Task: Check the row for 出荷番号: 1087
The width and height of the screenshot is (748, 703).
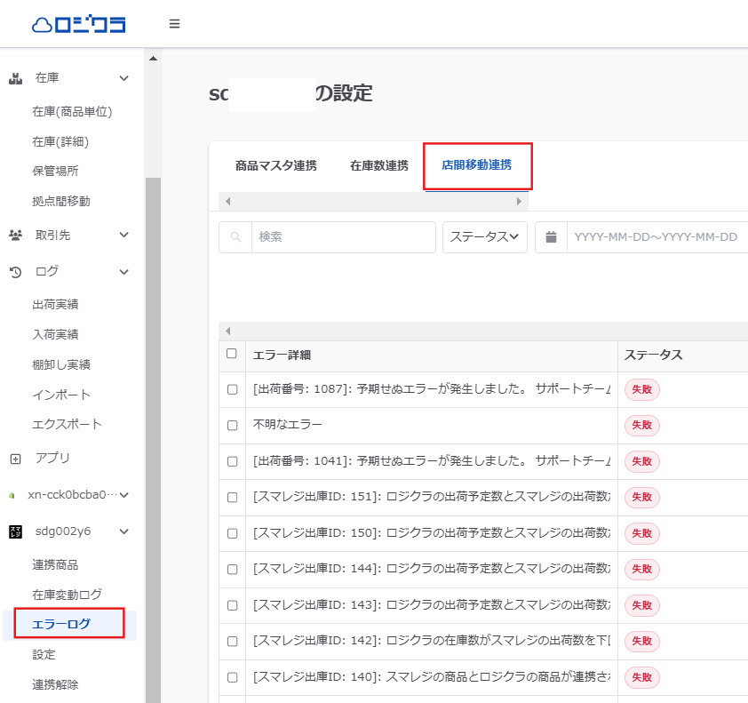Action: (232, 389)
